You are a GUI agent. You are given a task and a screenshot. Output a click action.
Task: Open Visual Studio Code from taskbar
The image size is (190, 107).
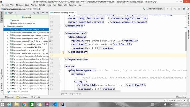pyautogui.click(x=55, y=104)
